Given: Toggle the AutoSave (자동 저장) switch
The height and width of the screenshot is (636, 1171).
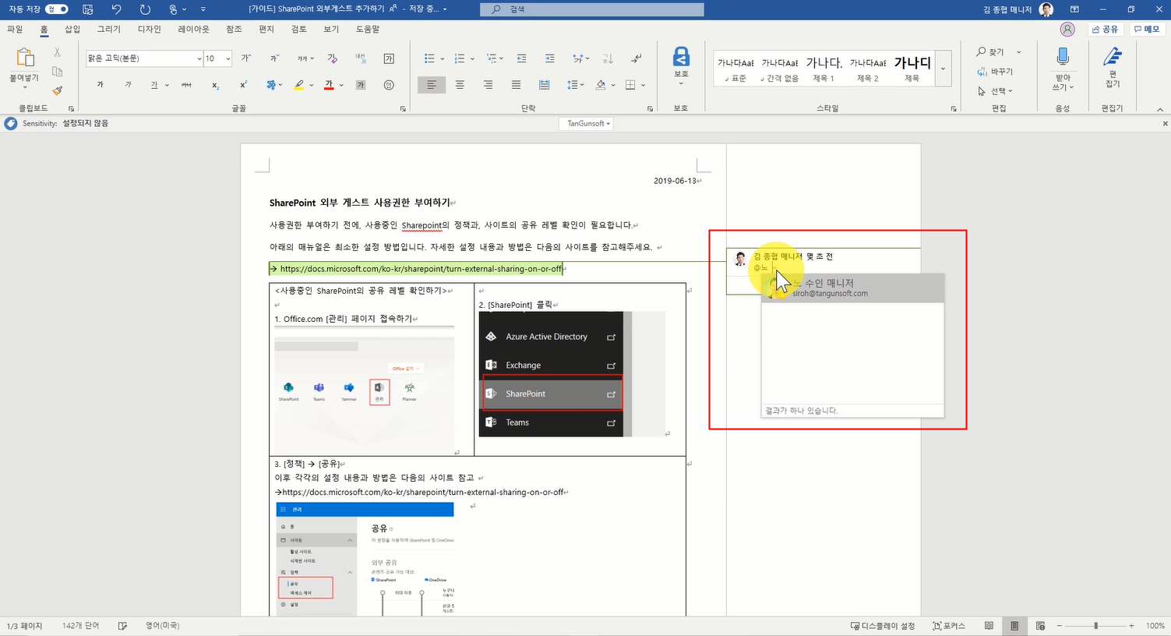Looking at the screenshot, I should pyautogui.click(x=57, y=9).
